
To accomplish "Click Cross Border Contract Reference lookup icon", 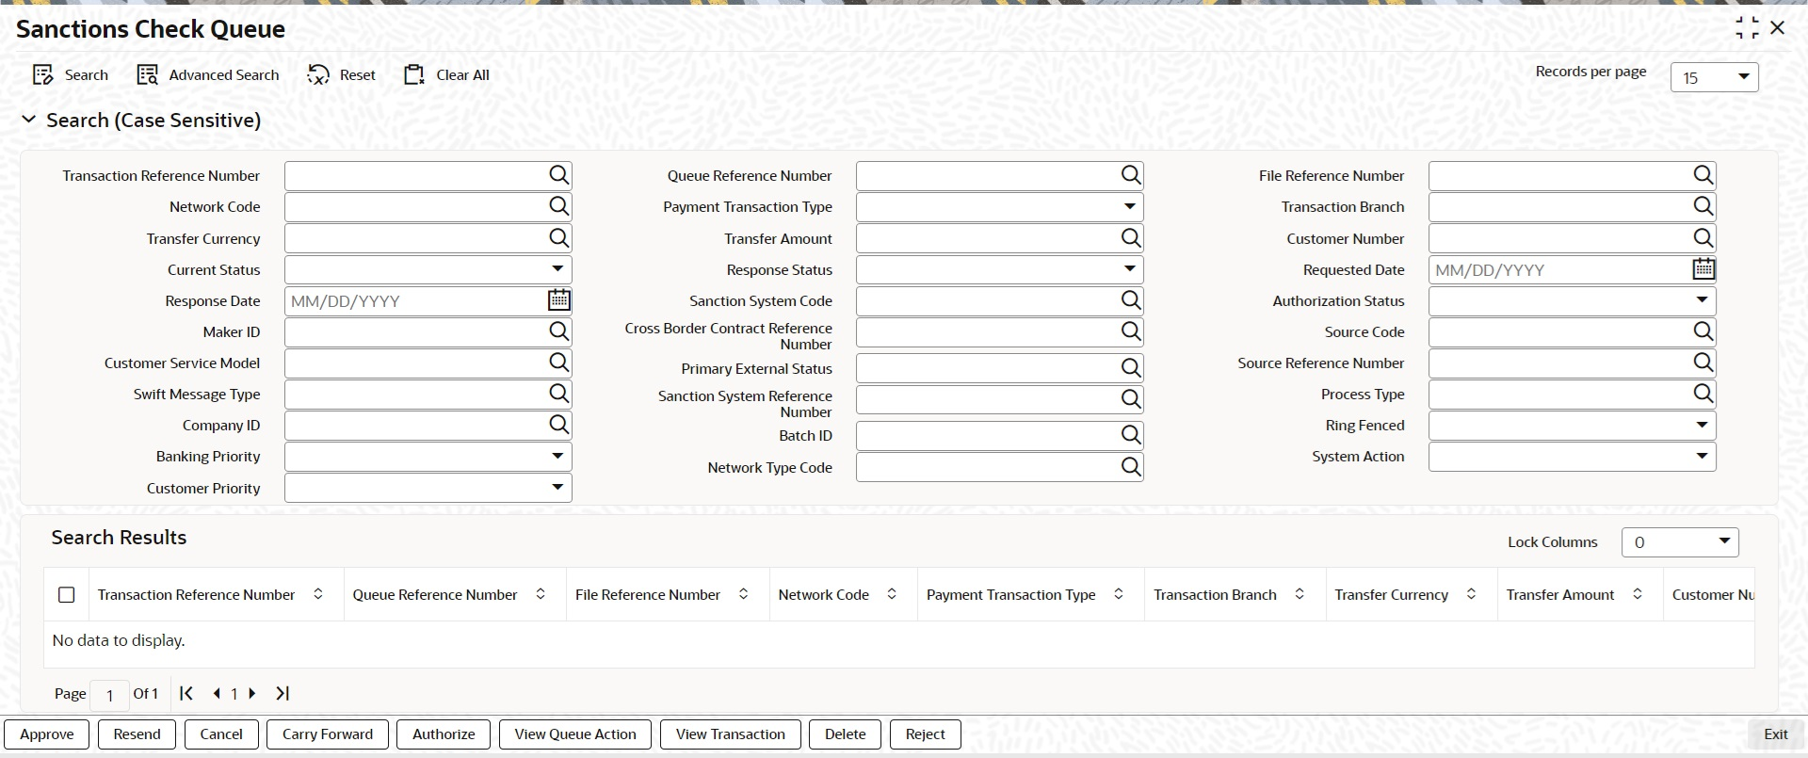I will pos(1131,331).
